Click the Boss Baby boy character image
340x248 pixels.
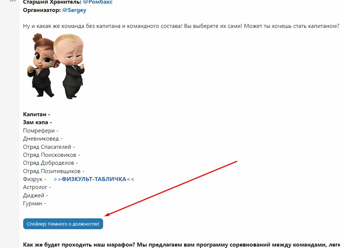tap(69, 66)
